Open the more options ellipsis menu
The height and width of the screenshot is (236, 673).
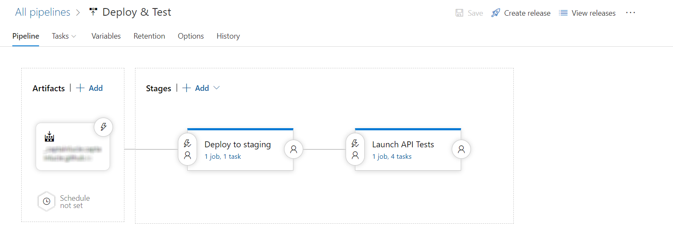631,13
